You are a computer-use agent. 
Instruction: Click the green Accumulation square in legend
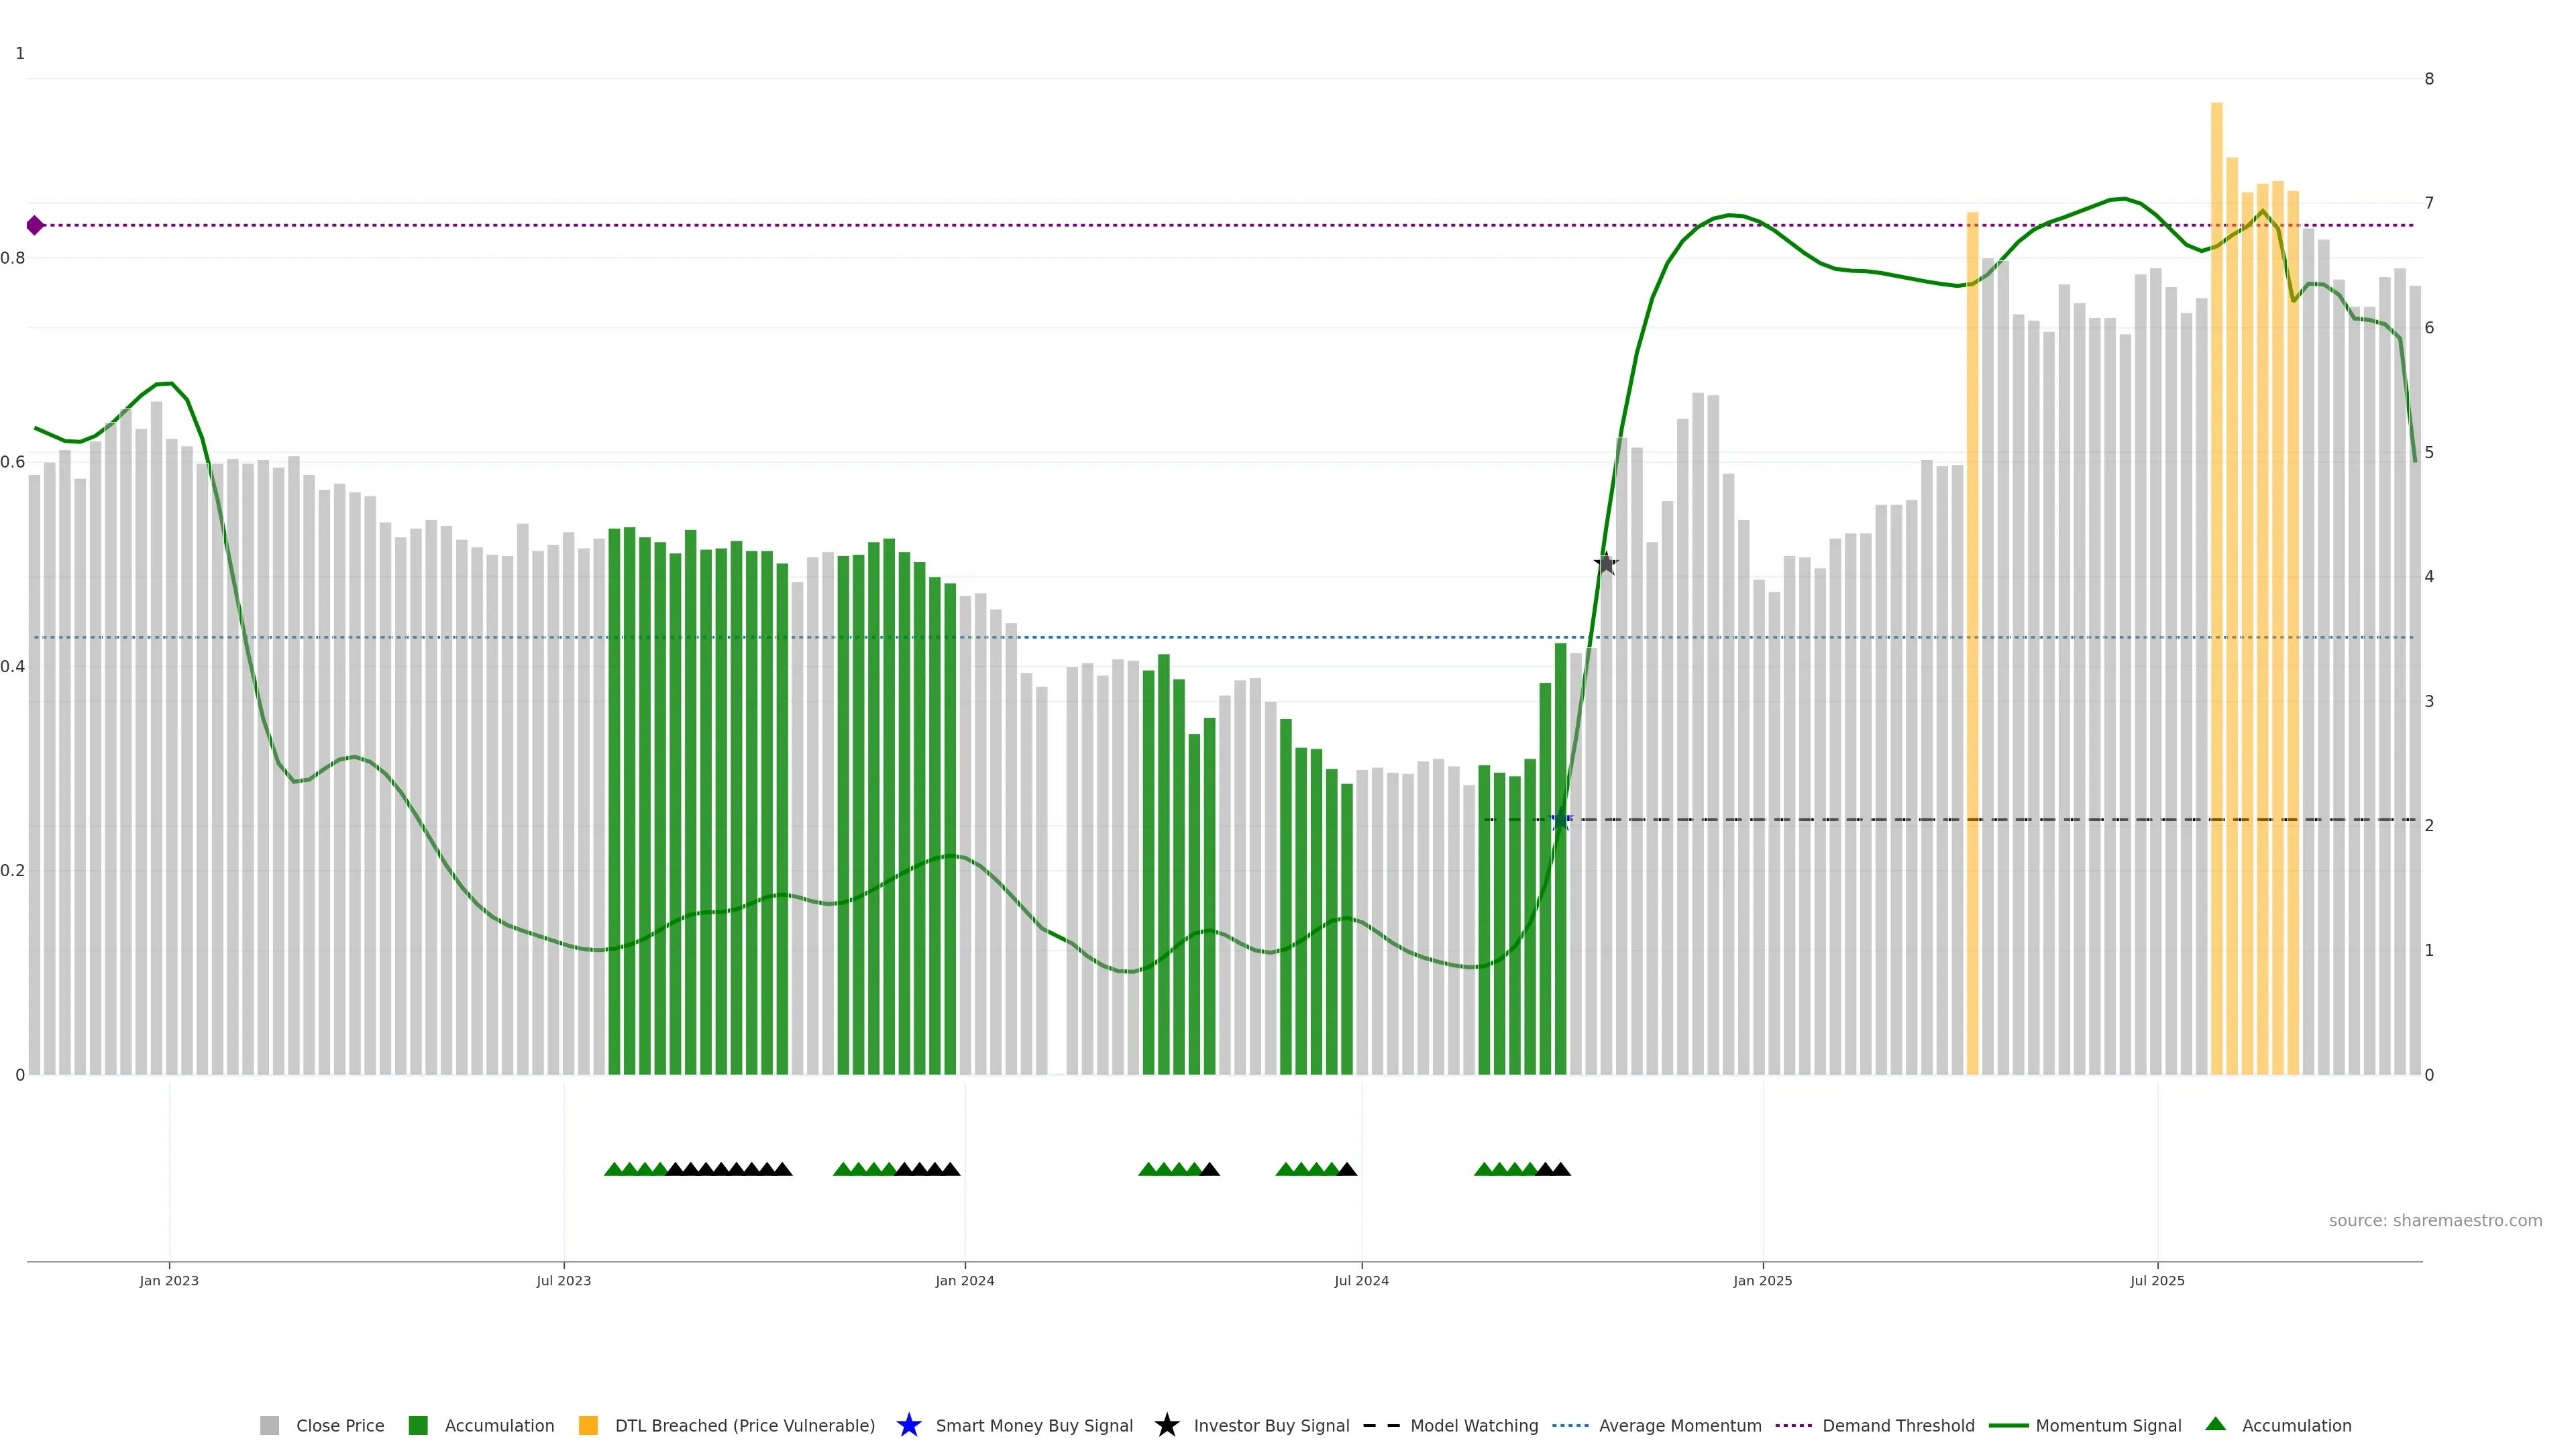click(418, 1425)
